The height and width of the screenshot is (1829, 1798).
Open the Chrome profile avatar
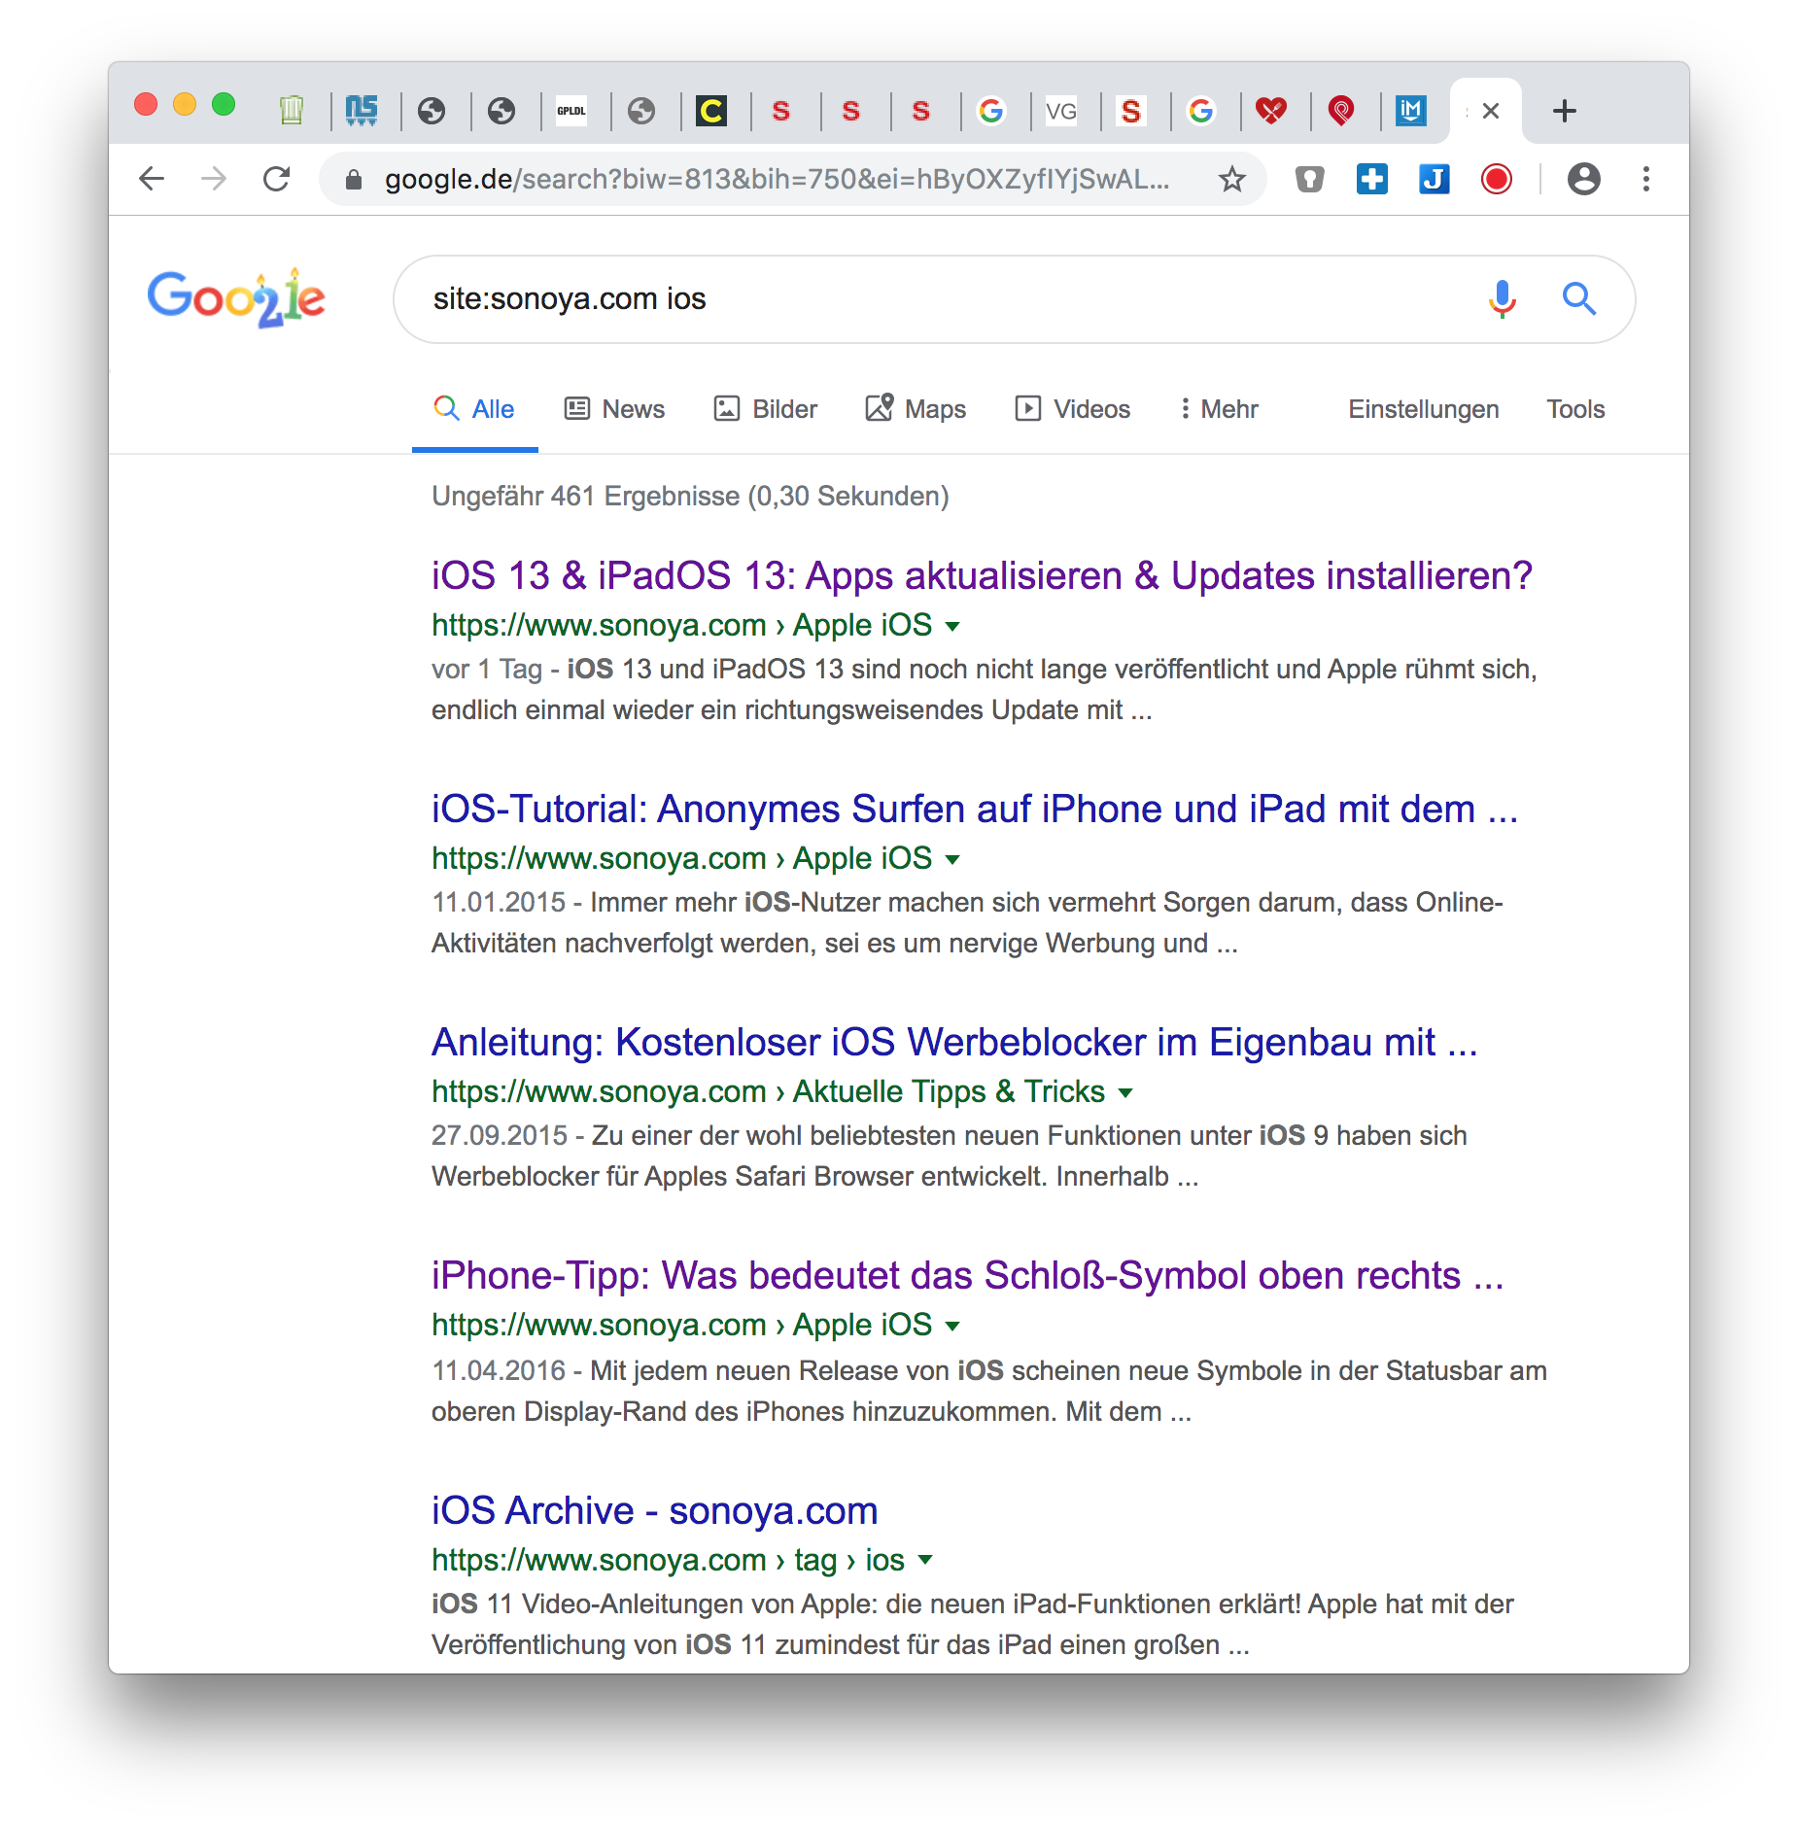click(1583, 179)
